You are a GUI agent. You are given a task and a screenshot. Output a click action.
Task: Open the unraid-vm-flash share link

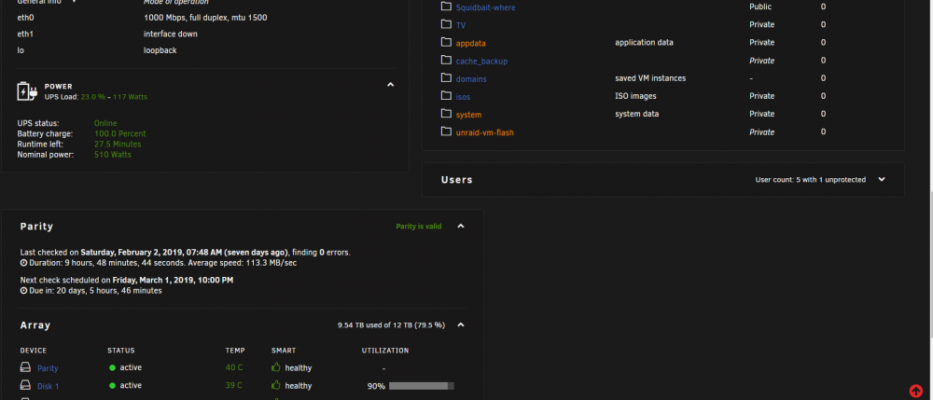485,132
